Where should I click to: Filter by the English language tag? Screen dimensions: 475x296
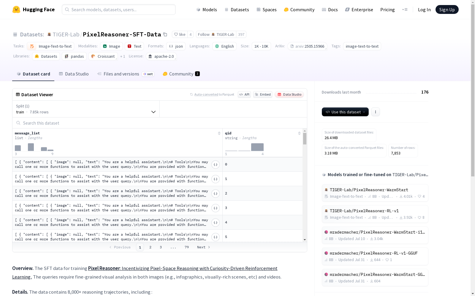224,46
